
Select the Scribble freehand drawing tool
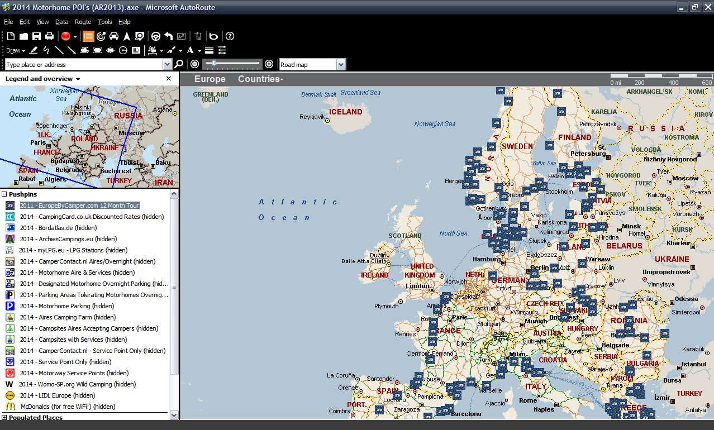tap(46, 50)
